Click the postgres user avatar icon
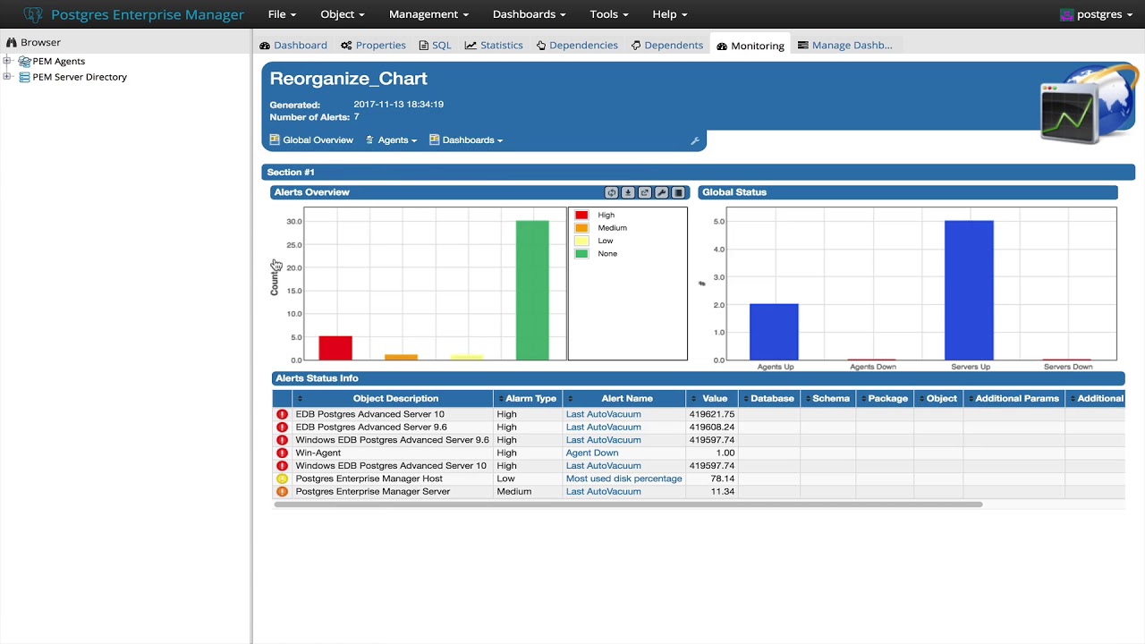This screenshot has height=644, width=1145. [x=1066, y=14]
